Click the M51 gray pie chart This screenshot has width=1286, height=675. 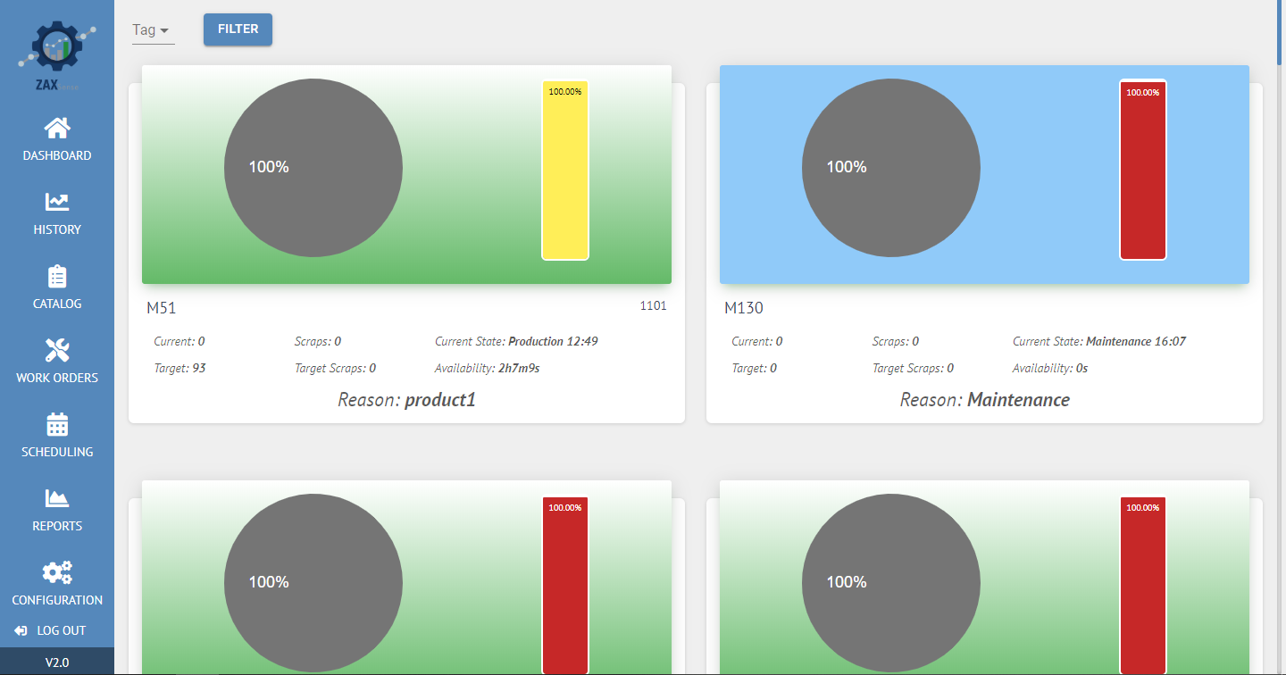pos(313,168)
